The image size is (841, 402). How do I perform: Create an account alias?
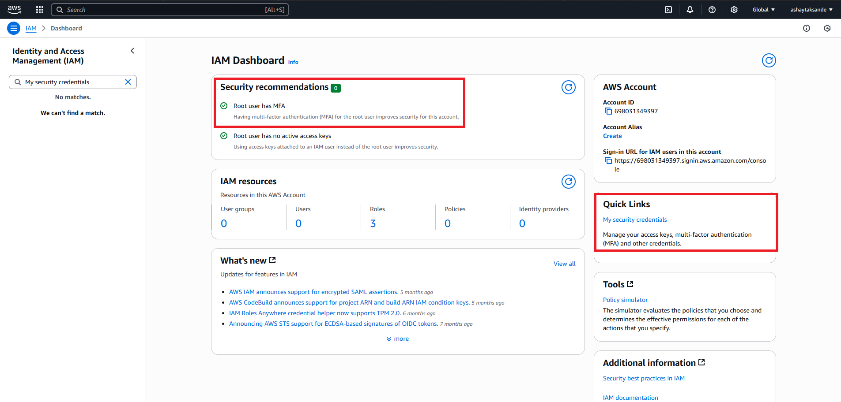(x=612, y=136)
